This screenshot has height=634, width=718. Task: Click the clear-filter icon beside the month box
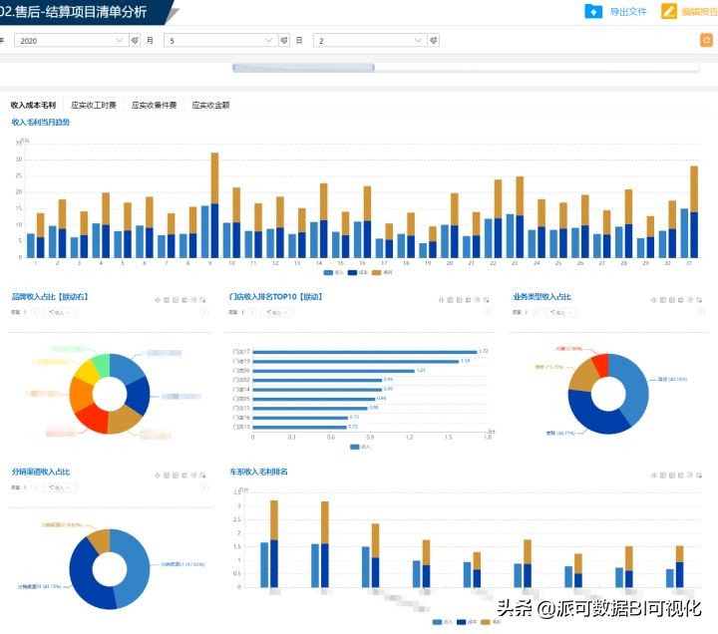(x=284, y=41)
